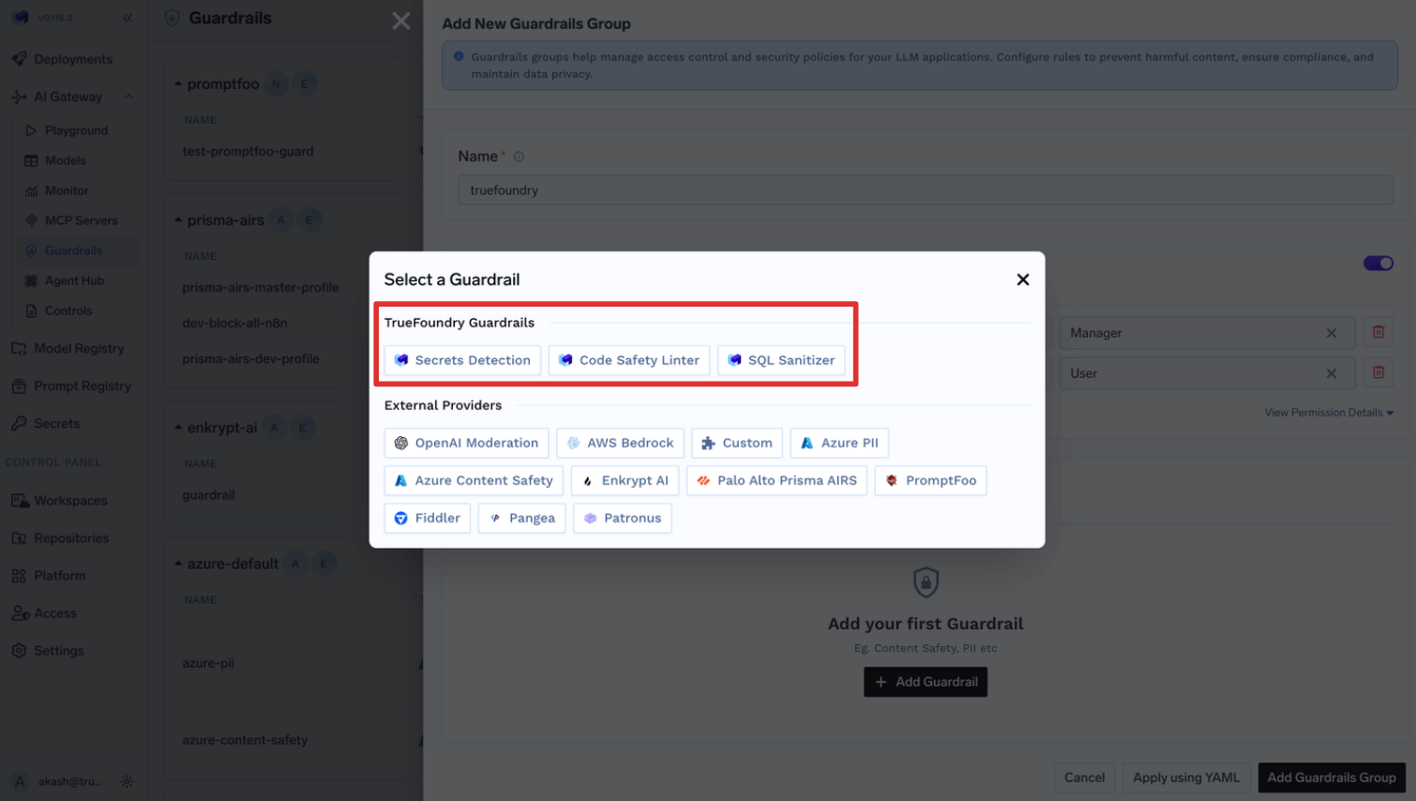
Task: Go to Models page
Action: [65, 160]
